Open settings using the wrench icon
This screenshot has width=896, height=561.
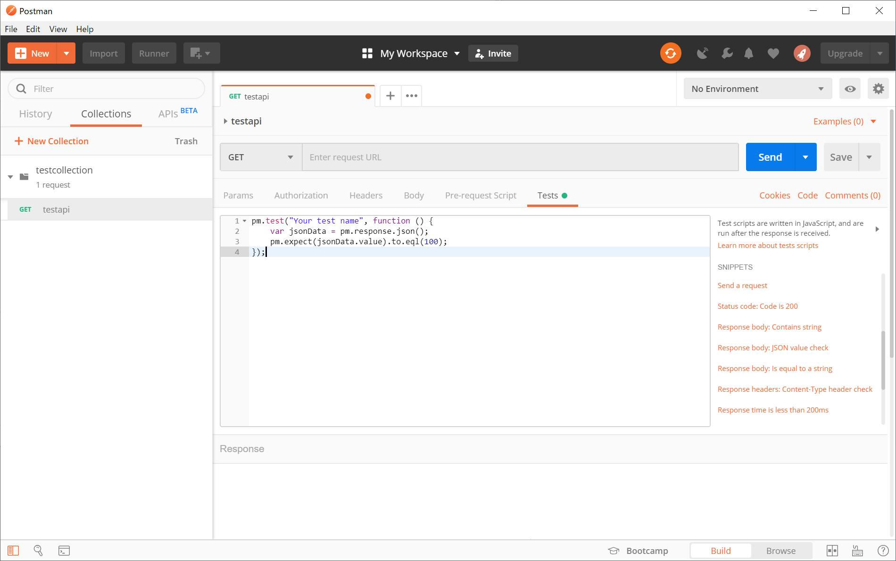coord(727,53)
